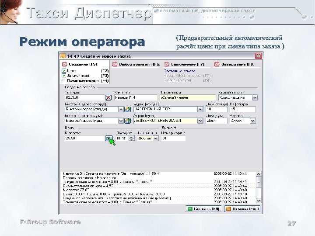Click the Кв (откуда) field with 15

243,109
